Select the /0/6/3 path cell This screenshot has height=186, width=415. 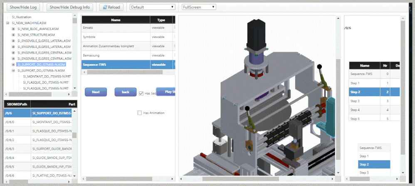coord(17,149)
